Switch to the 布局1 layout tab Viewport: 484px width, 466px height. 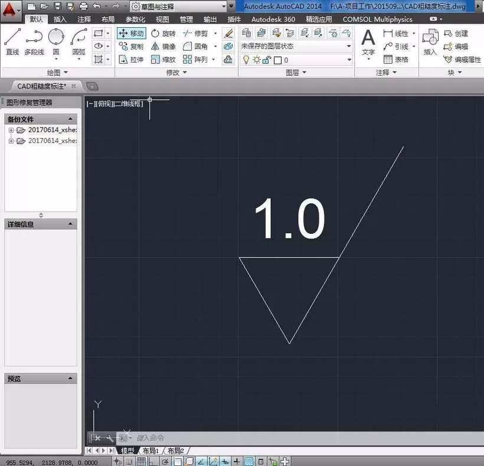(x=151, y=451)
